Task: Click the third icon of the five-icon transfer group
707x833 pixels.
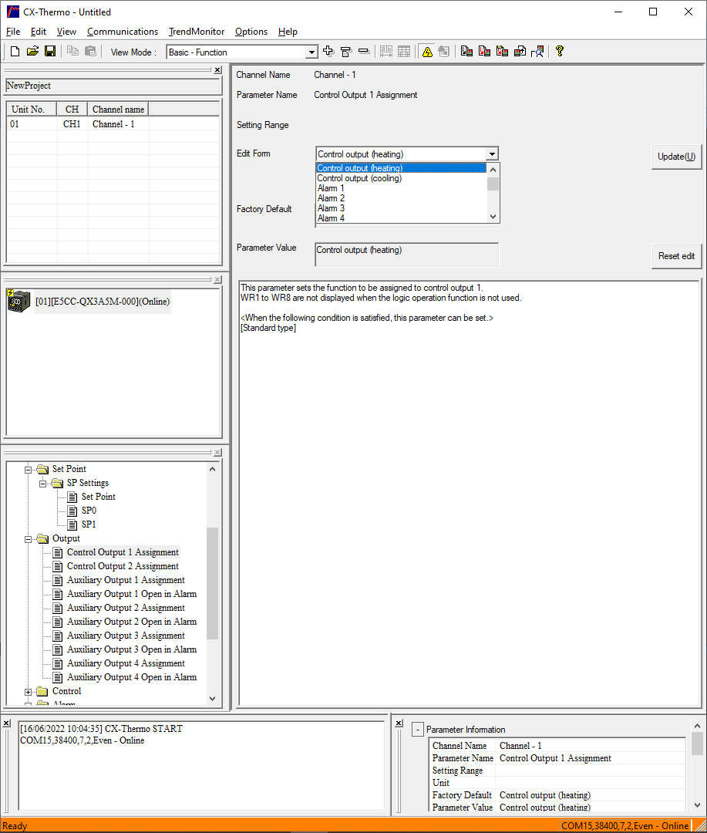Action: (502, 52)
